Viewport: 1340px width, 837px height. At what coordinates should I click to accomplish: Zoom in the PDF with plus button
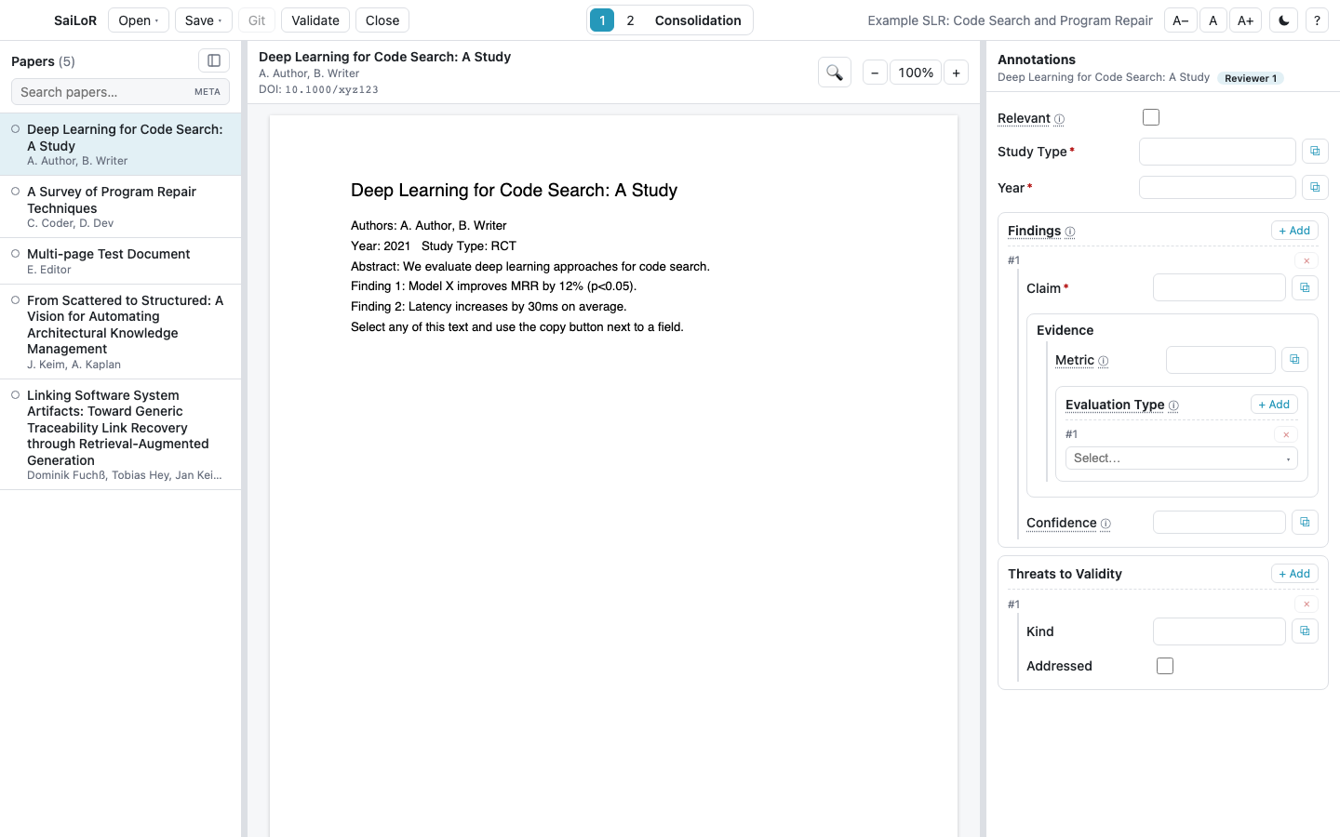(956, 73)
